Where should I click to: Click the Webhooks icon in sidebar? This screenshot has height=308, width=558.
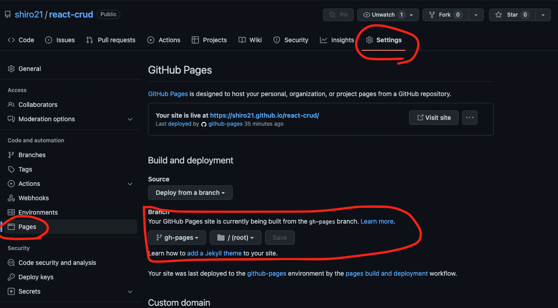coord(11,198)
